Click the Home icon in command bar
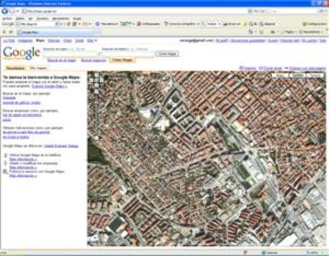The width and height of the screenshot is (329, 256). coord(251,32)
